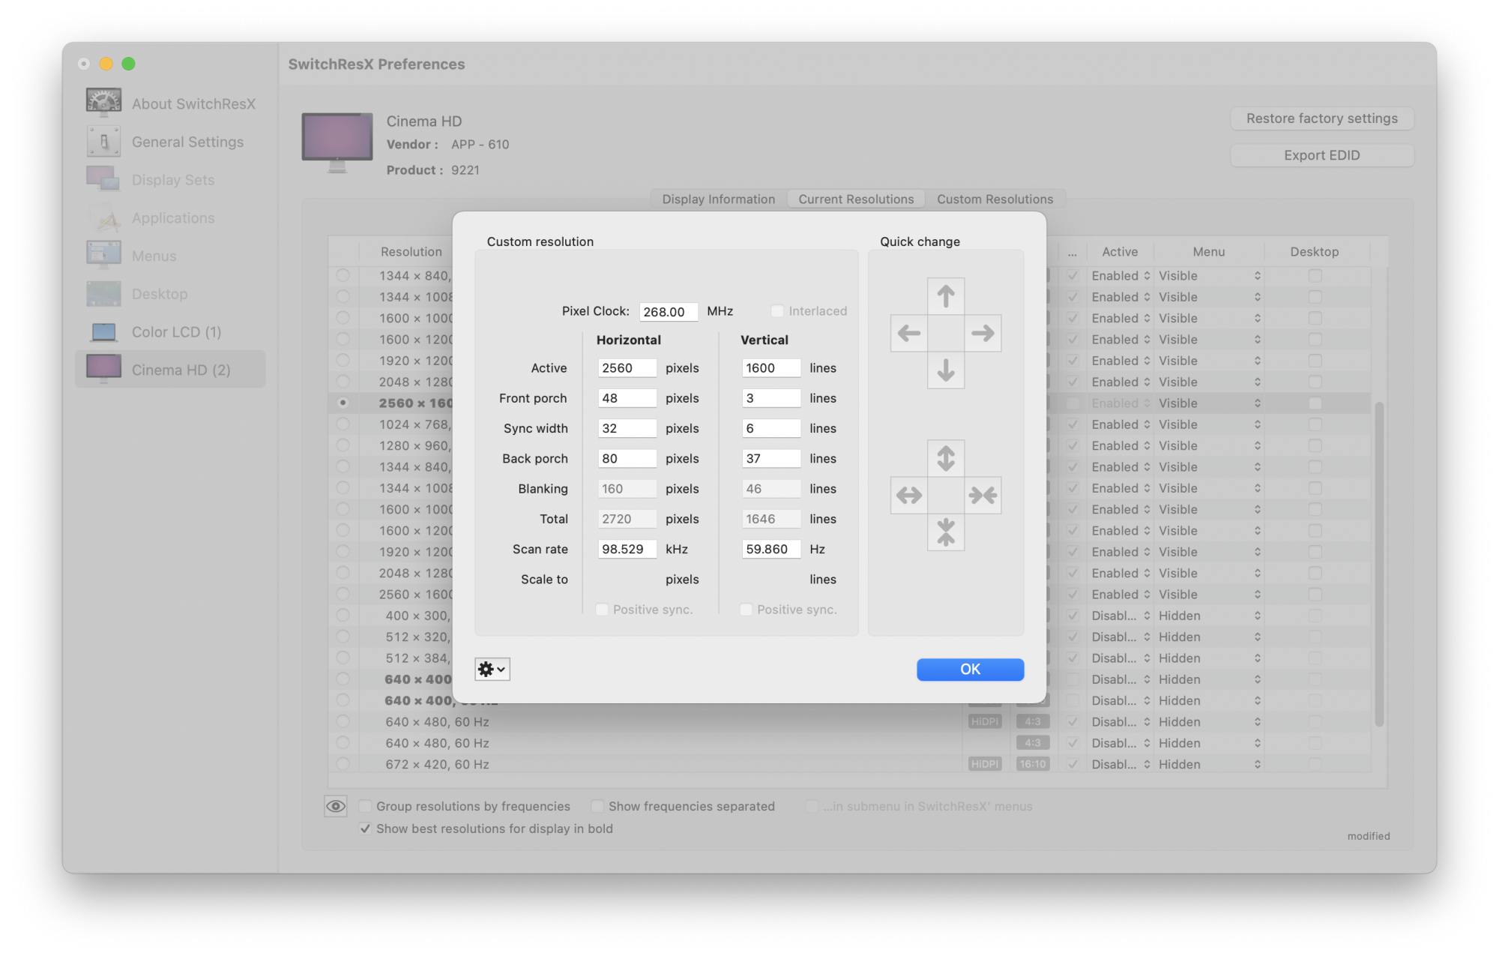Viewport: 1499px width, 956px height.
Task: Click the quick change down arrow
Action: point(945,370)
